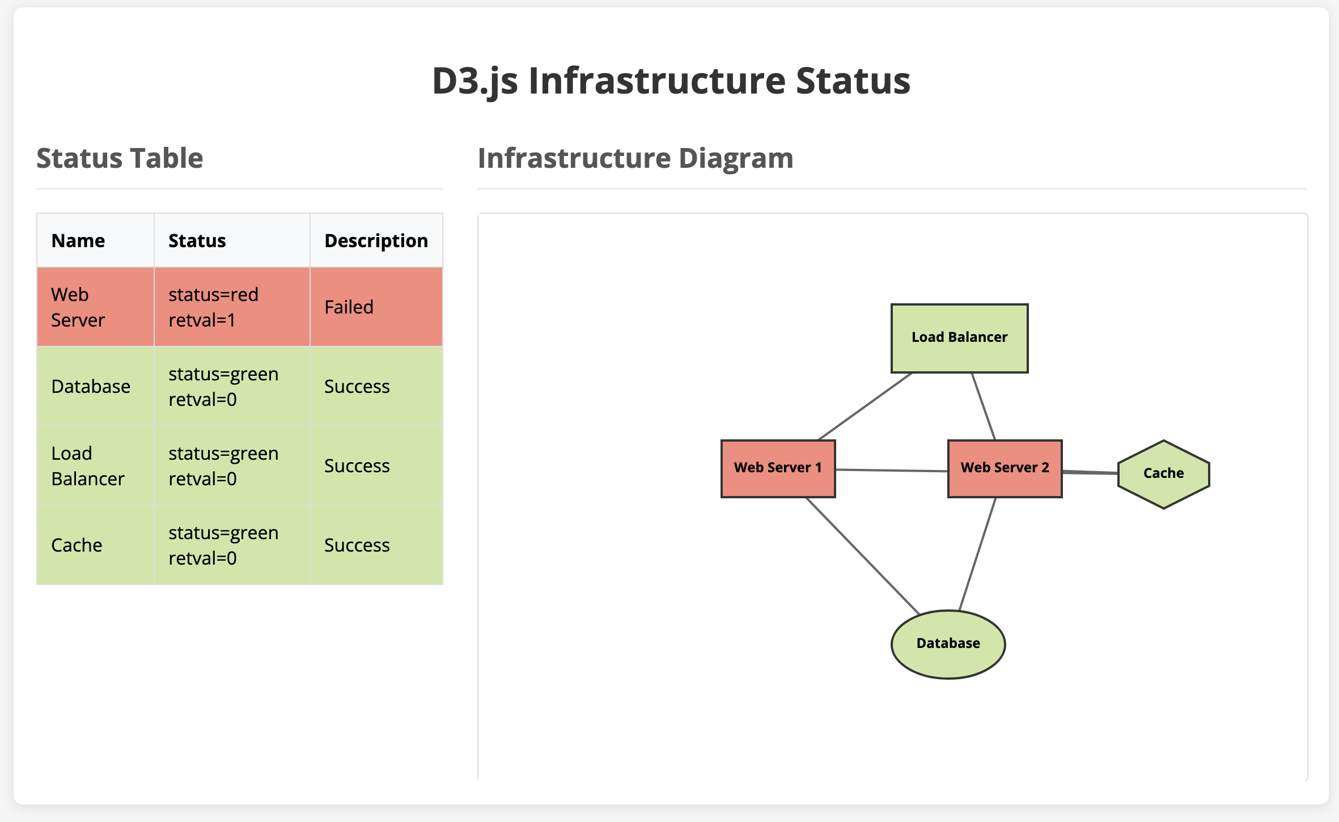Click the Success cell in Database row
1339x822 pixels.
tap(376, 386)
